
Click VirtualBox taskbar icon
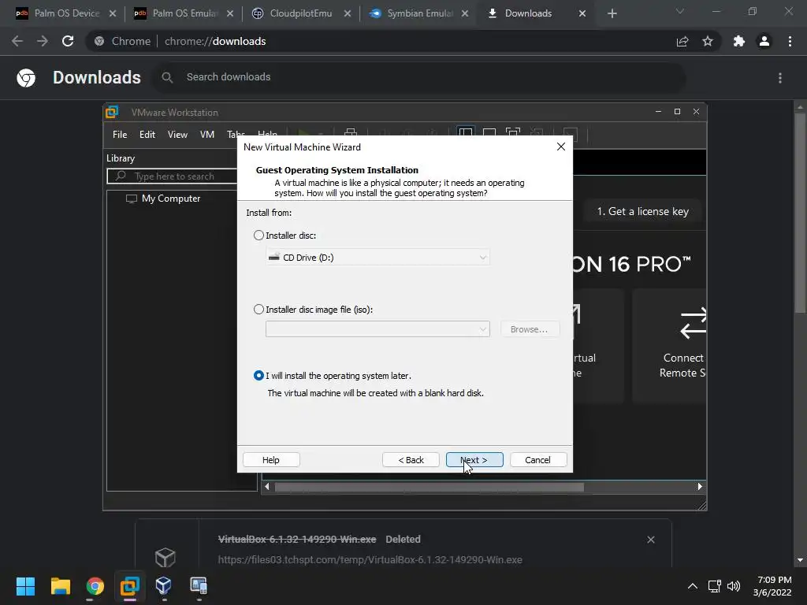coord(164,586)
